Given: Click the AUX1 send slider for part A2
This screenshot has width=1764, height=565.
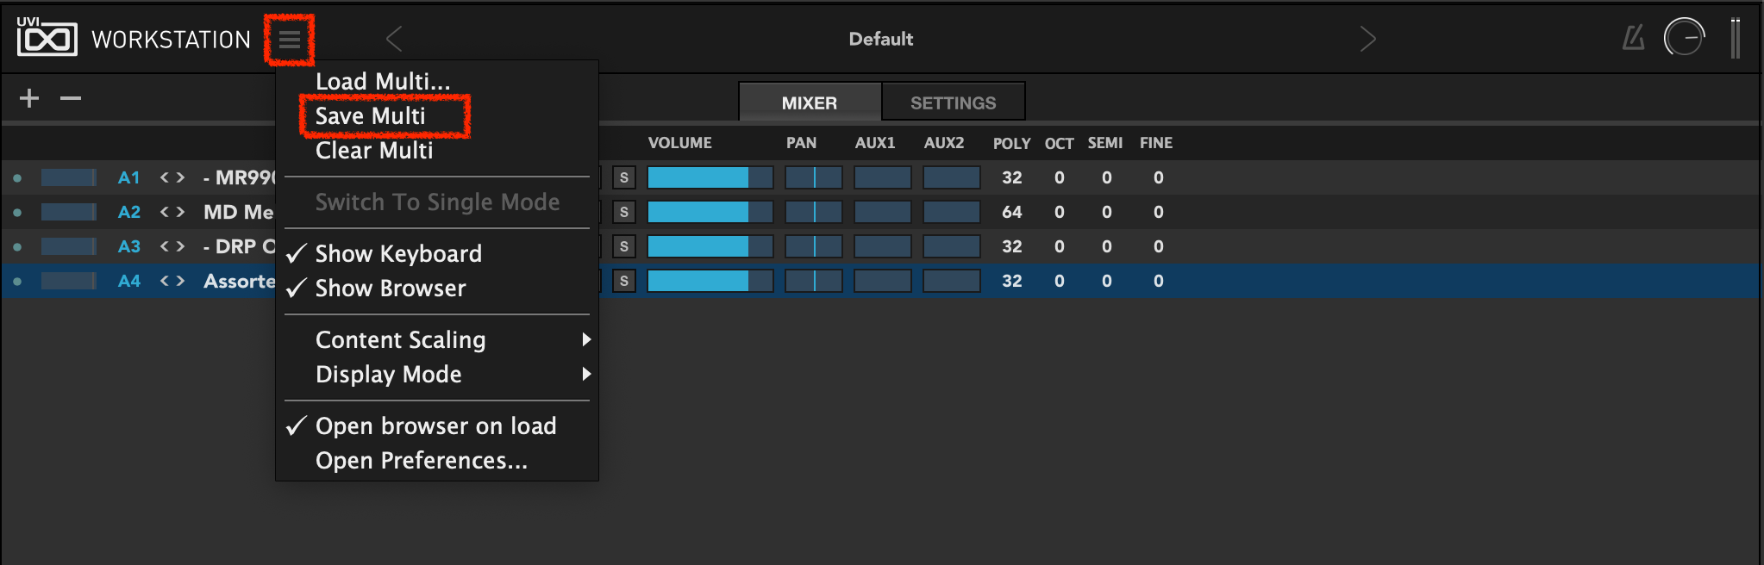Looking at the screenshot, I should click(883, 212).
